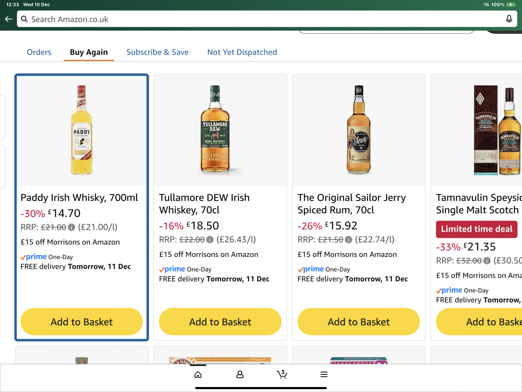Screen dimensions: 522x392
Task: Tap info icon beside Sailor Jerry RRP £21.50
Action: click(348, 240)
